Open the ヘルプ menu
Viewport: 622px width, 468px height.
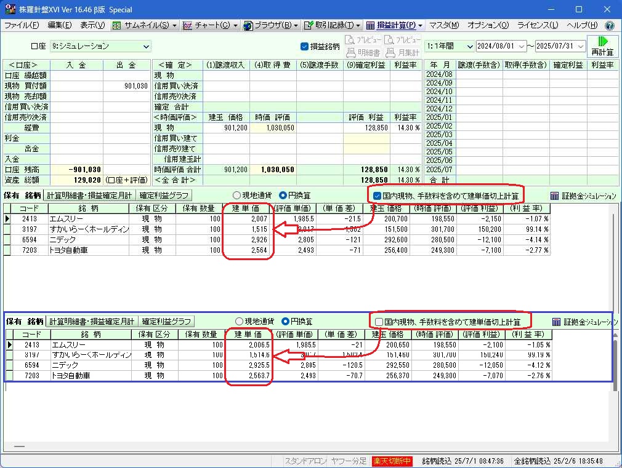click(582, 25)
